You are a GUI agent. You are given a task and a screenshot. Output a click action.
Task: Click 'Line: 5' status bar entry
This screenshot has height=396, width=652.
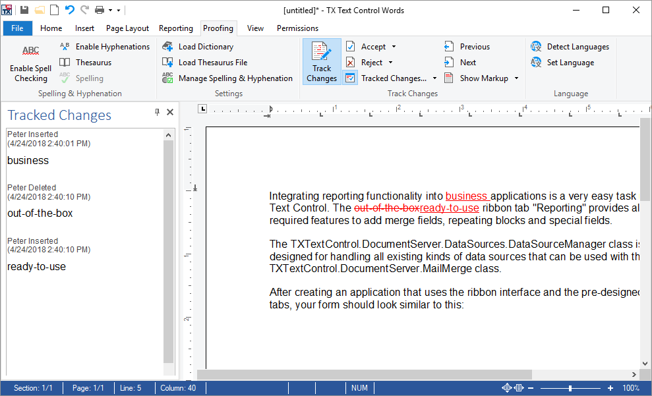(131, 388)
